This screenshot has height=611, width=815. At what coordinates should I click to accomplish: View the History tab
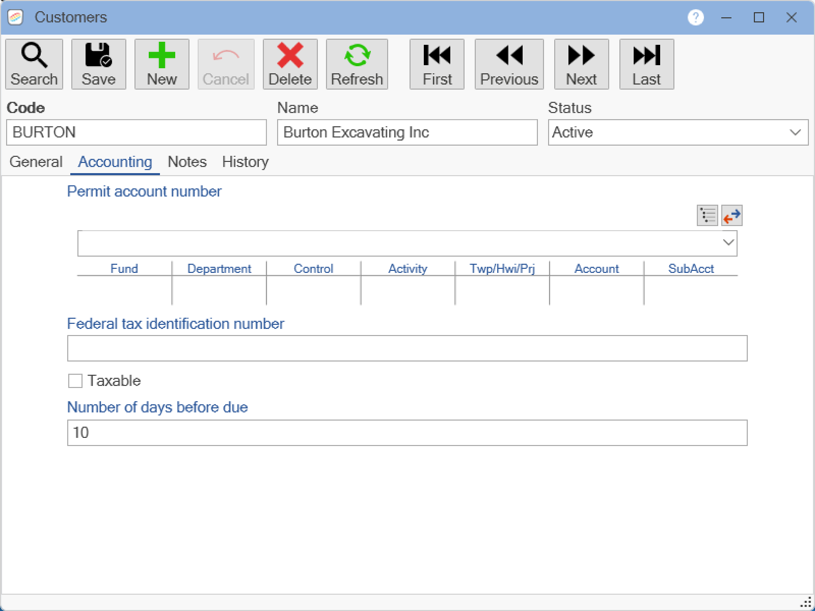click(x=245, y=162)
